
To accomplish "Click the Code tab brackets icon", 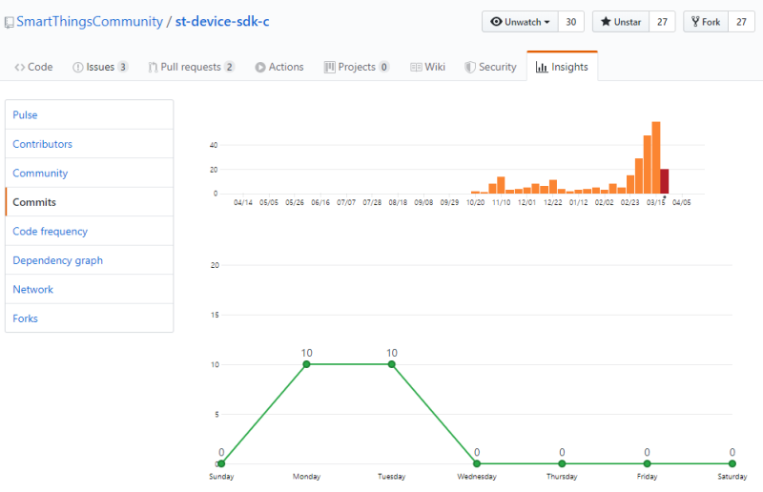I will click(x=19, y=67).
